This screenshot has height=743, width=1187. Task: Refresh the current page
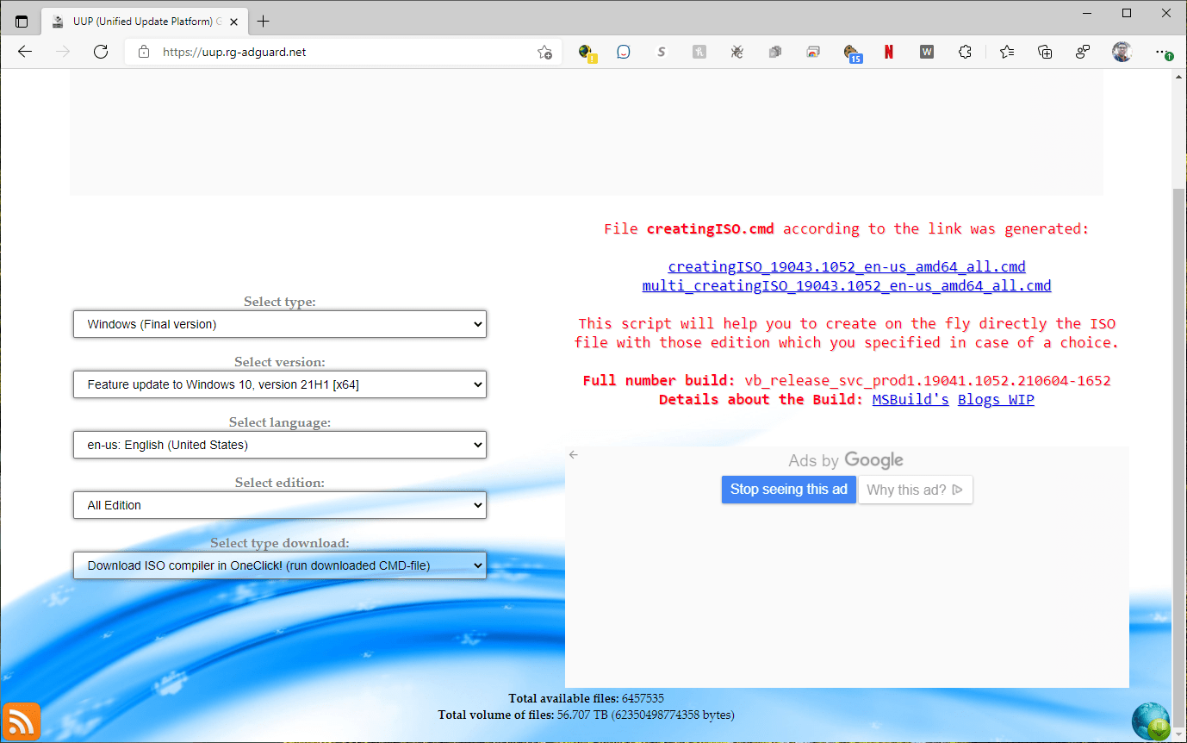point(101,52)
